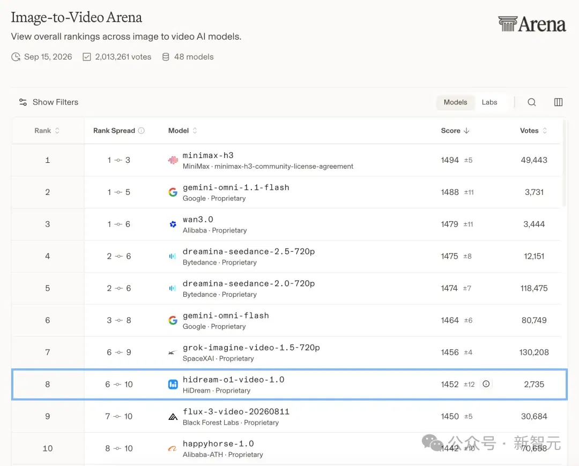The width and height of the screenshot is (579, 466).
Task: Click score 1464 for gemini-omni-flash
Action: (450, 320)
